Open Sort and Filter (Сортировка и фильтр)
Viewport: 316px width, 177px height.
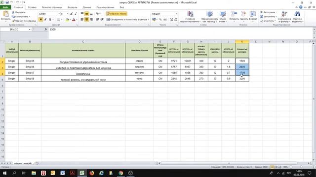coord(284,16)
